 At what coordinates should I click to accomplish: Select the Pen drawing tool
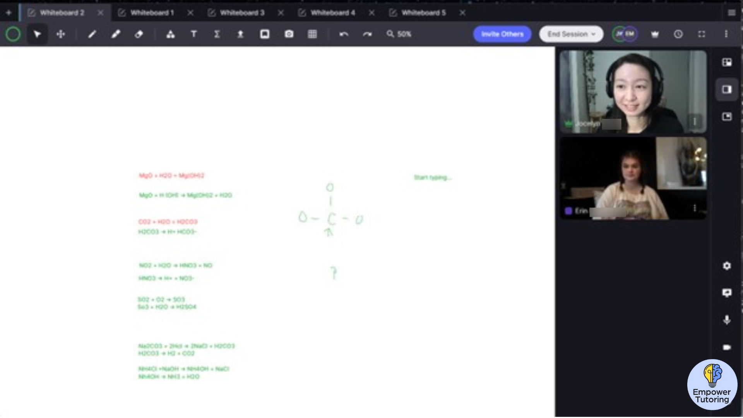tap(92, 34)
